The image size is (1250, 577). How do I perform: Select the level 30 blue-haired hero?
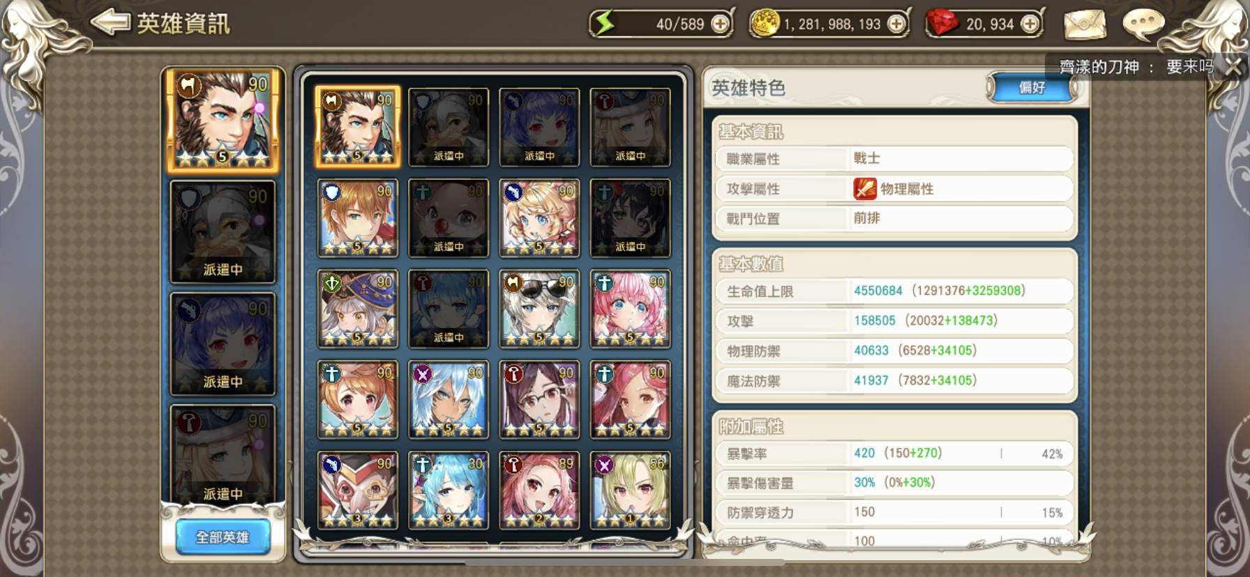(x=449, y=490)
